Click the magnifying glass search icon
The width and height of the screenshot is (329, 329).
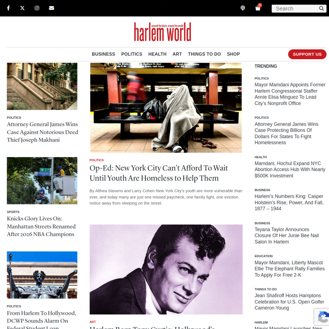tap(321, 8)
